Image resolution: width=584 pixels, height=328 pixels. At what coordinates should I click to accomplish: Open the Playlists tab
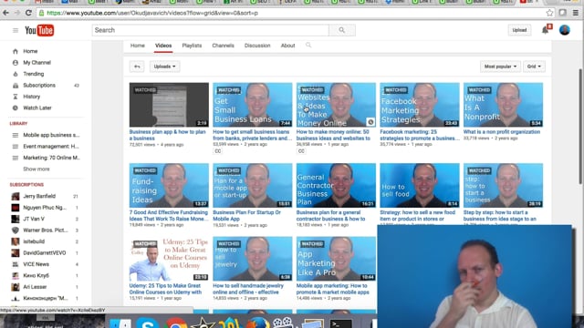pos(192,46)
